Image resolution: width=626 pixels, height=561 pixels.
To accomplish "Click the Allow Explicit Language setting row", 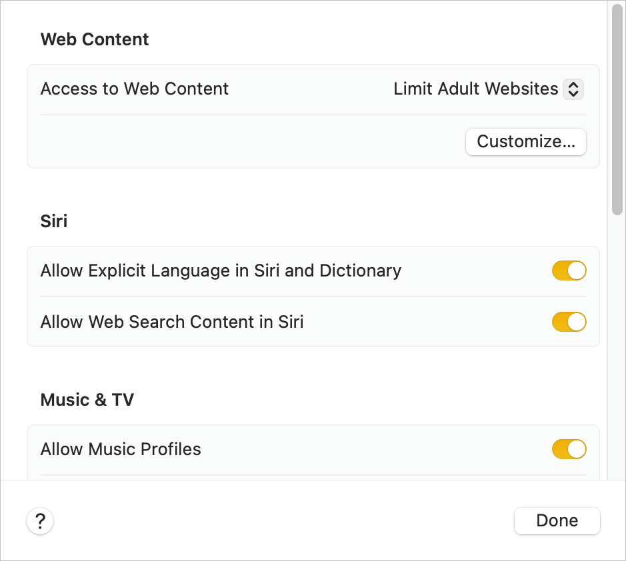I will [221, 271].
